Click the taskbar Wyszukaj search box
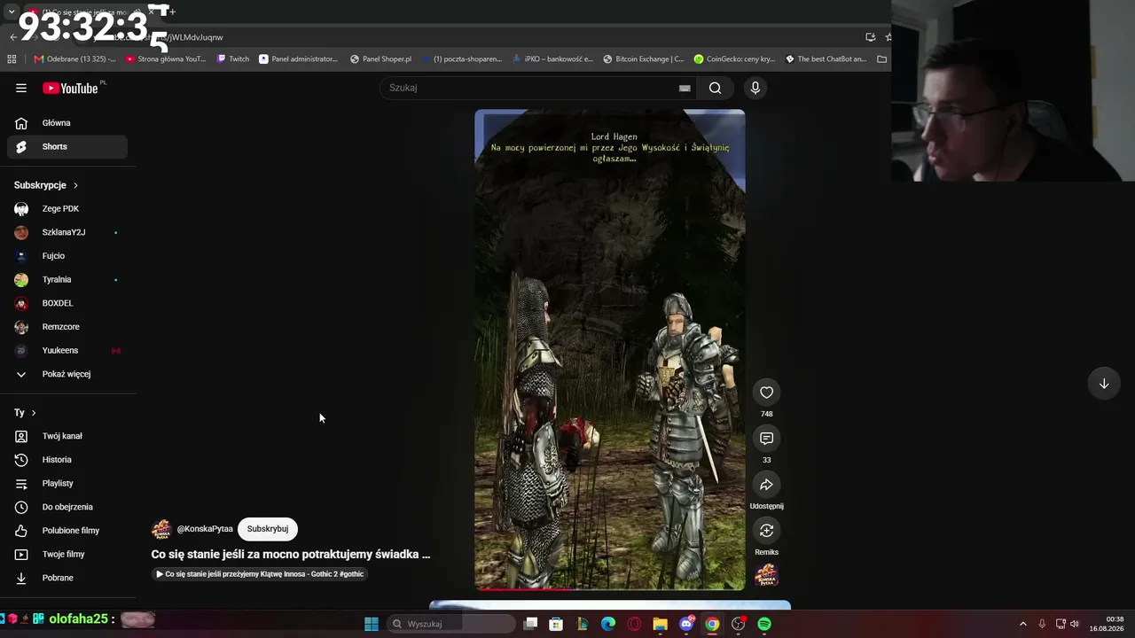1135x638 pixels. click(451, 624)
